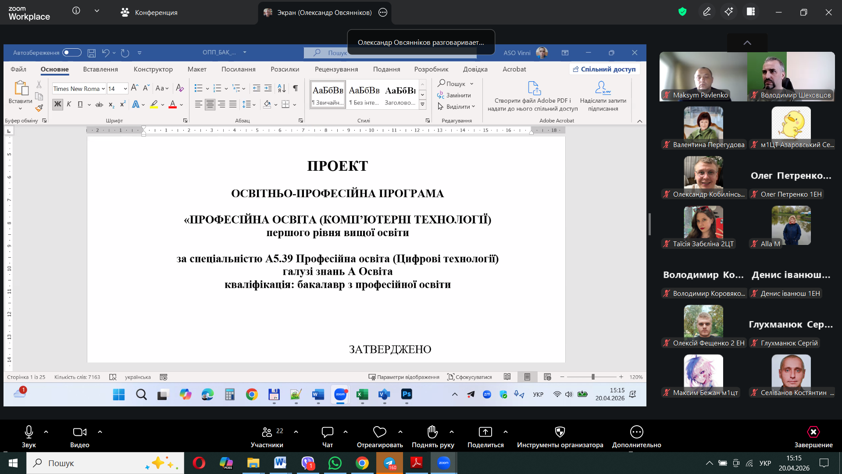Viewport: 842px width, 474px height.
Task: Open the shared screen options menu
Action: [x=383, y=13]
